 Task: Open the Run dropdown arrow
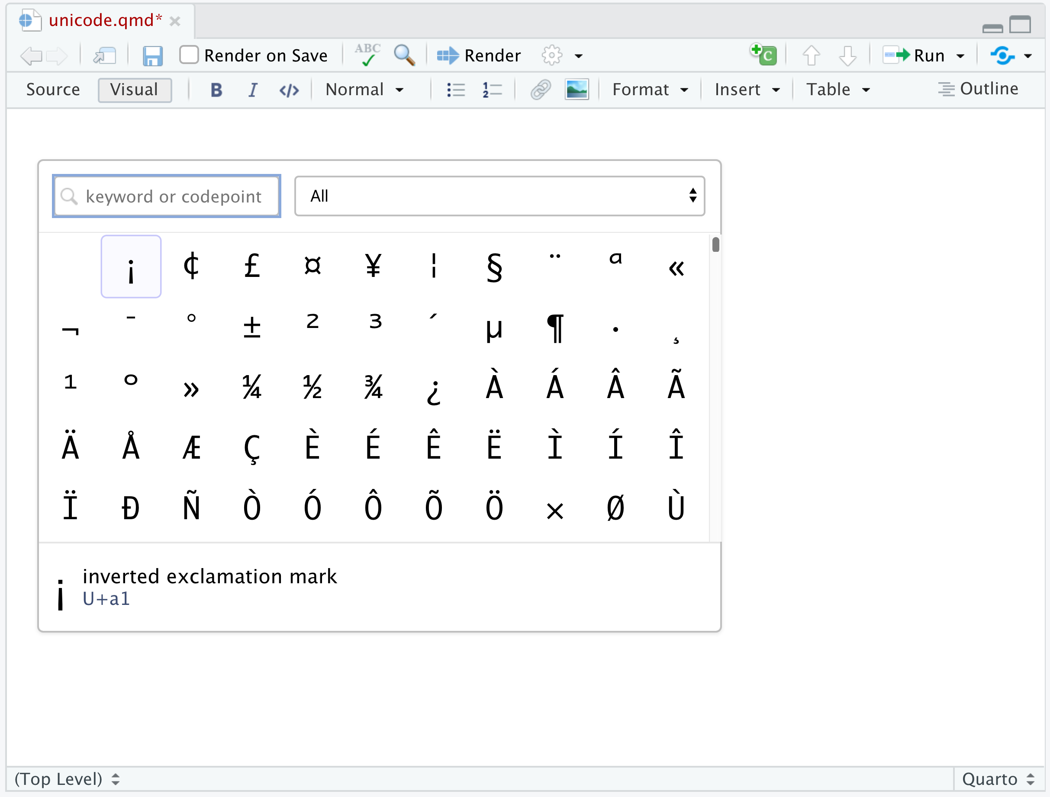click(x=961, y=56)
